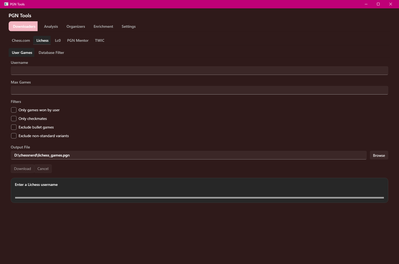Select the Lichess downloader tab
The image size is (399, 264).
pos(42,40)
